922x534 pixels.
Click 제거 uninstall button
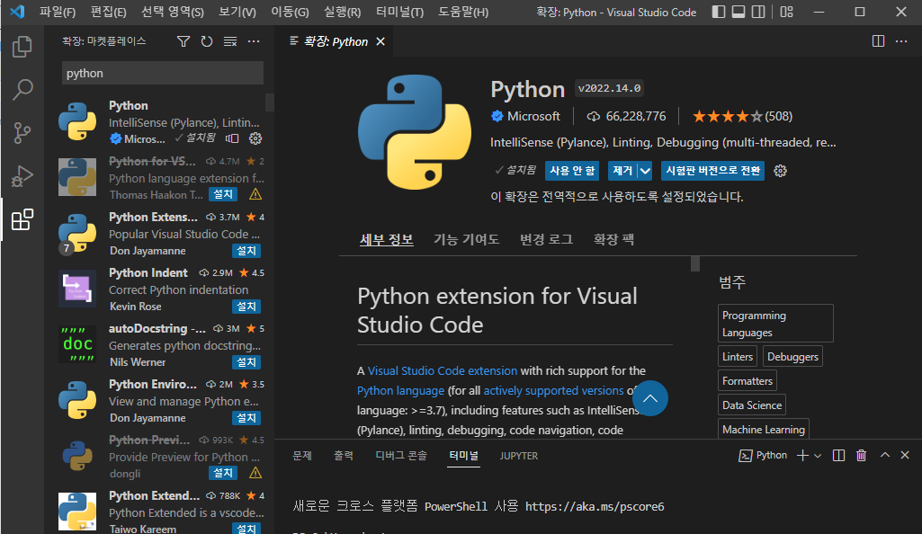point(622,171)
